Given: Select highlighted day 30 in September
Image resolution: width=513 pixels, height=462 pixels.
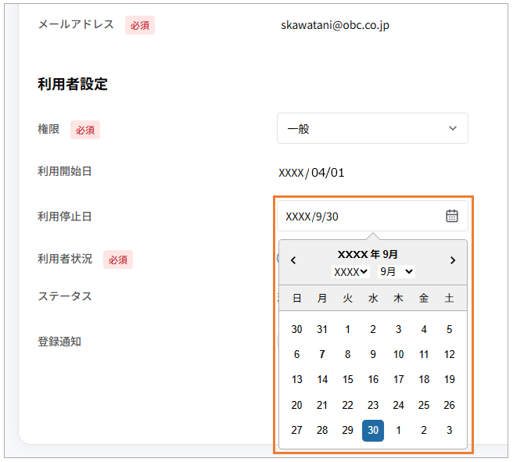Looking at the screenshot, I should (373, 430).
